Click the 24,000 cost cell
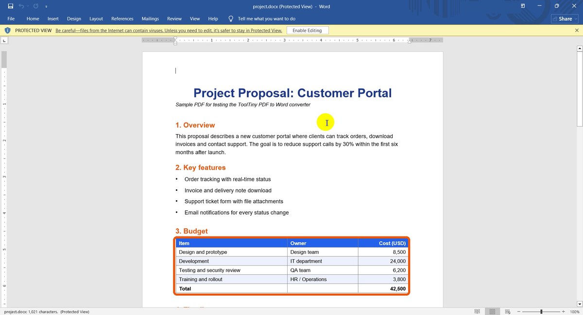Screen dimensions: 583x315 (383, 261)
